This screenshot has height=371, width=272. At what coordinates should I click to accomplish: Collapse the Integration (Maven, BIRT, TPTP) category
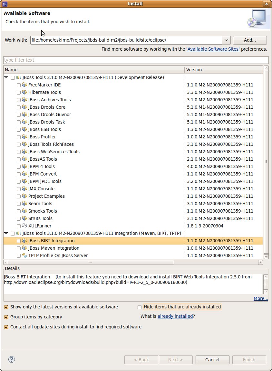tap(6, 233)
